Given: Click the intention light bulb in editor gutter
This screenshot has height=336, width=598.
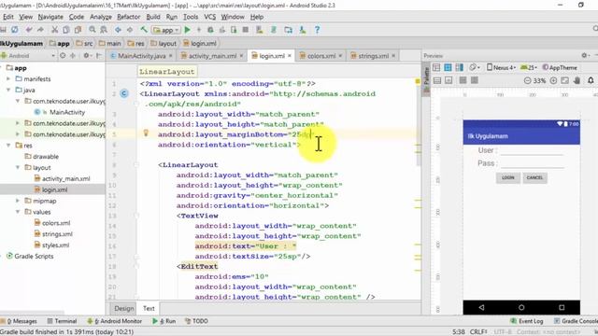Looking at the screenshot, I should tap(146, 133).
